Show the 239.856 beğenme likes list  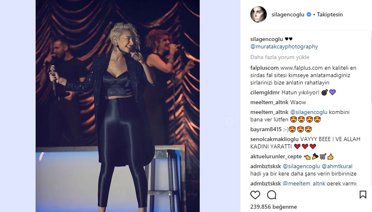(274, 207)
